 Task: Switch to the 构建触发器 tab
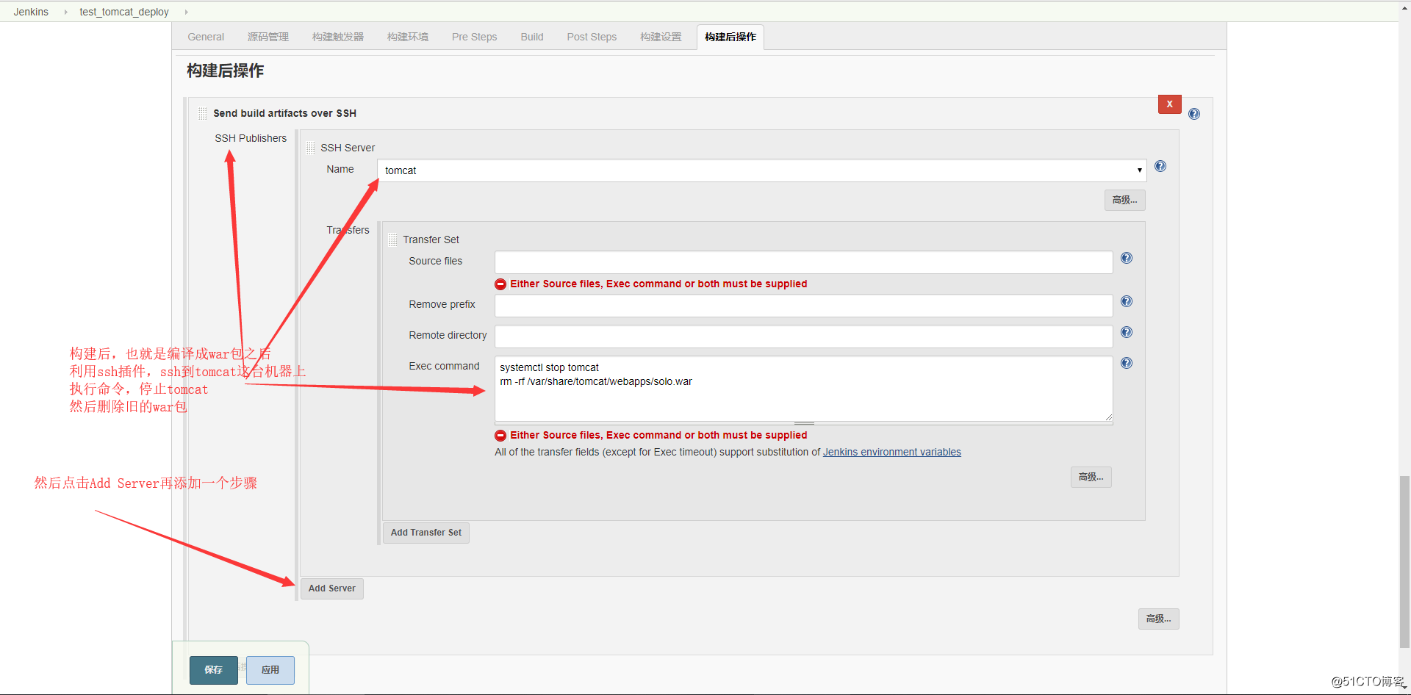337,37
